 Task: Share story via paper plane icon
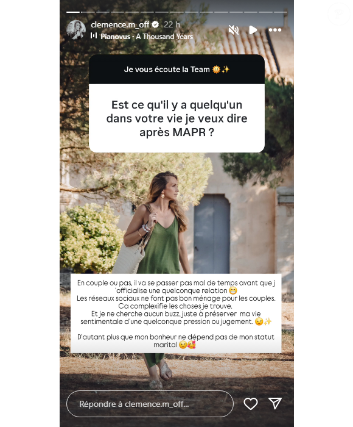pyautogui.click(x=274, y=403)
